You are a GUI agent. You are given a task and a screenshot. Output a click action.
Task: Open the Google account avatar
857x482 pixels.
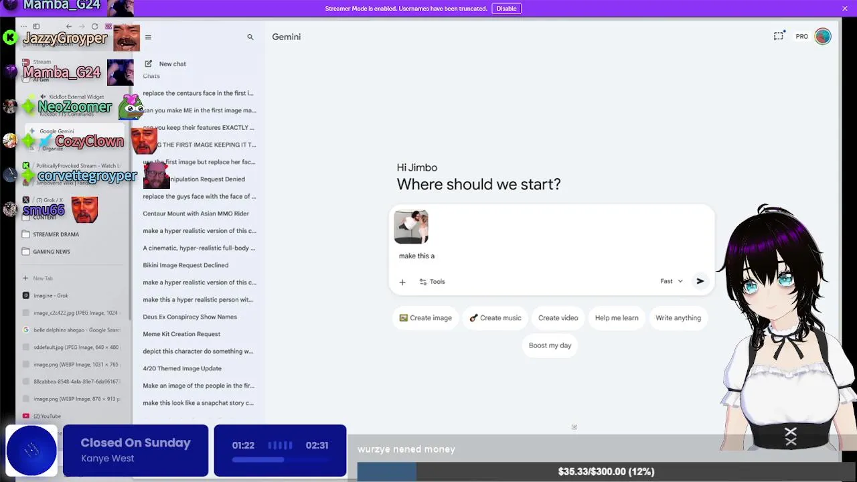coord(823,36)
